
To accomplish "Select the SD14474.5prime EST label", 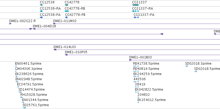I will (x=32, y=90).
